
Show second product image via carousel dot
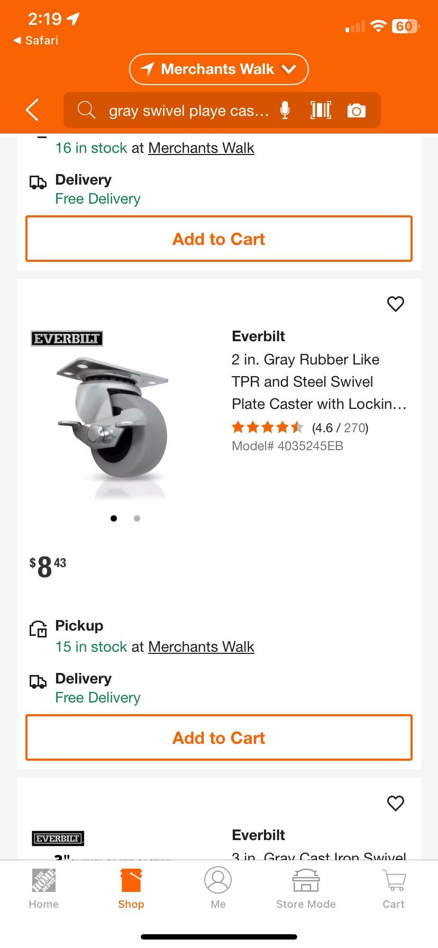(x=137, y=518)
